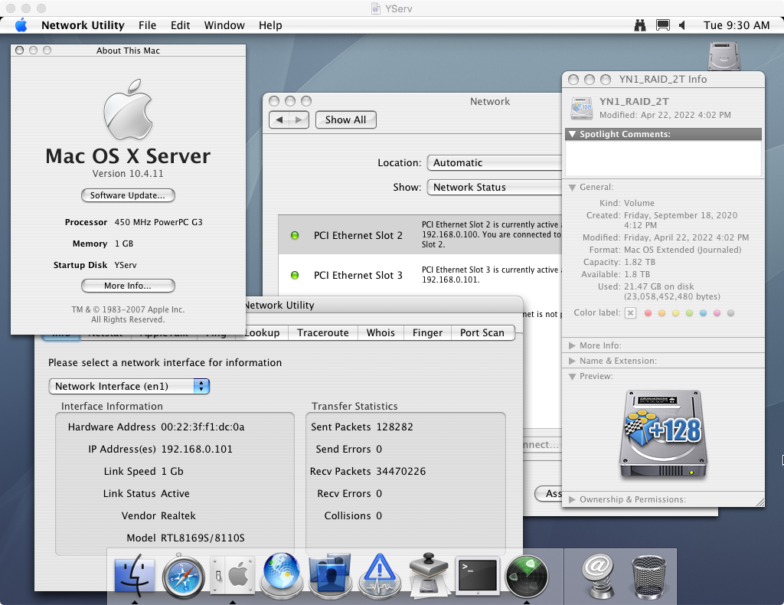Clear color label with the X option

coord(630,313)
